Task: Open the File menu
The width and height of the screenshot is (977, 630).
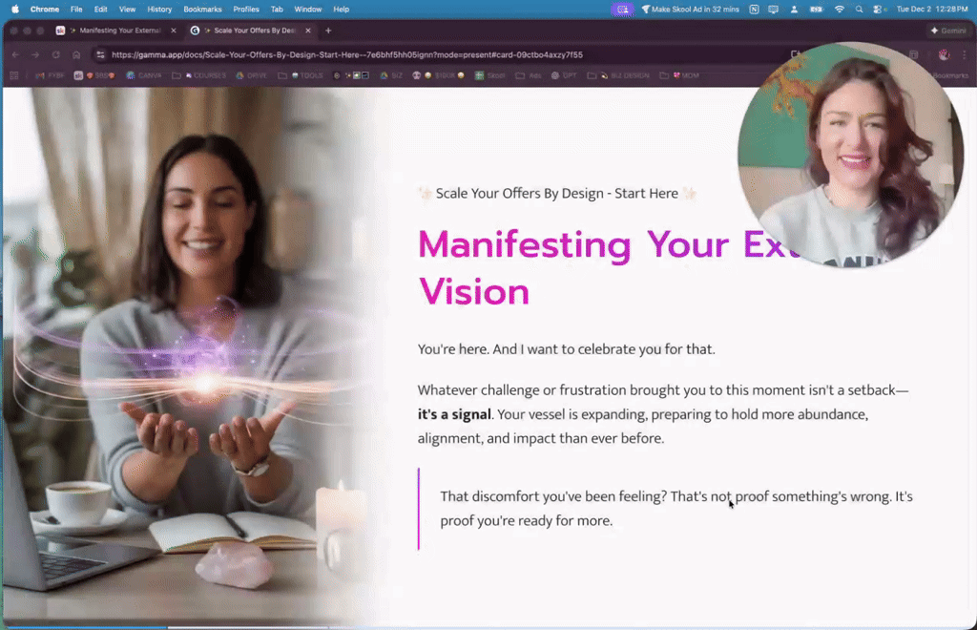Action: tap(76, 10)
